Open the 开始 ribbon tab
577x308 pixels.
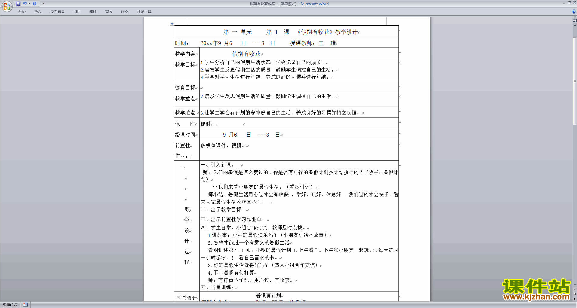click(22, 12)
